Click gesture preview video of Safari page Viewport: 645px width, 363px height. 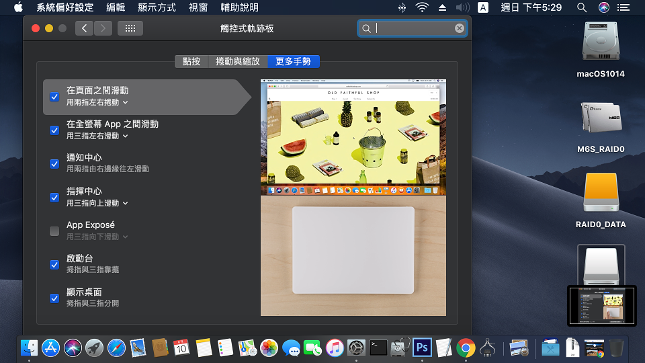(353, 137)
